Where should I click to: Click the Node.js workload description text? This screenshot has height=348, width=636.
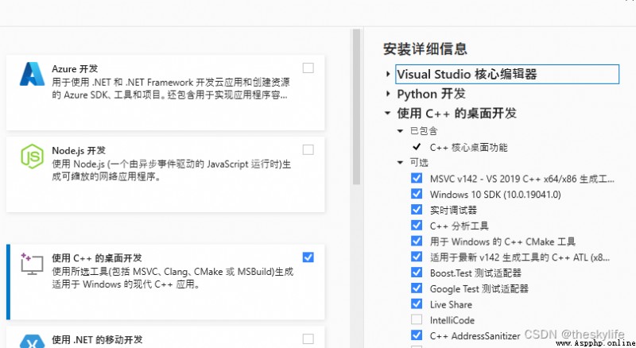(x=171, y=170)
